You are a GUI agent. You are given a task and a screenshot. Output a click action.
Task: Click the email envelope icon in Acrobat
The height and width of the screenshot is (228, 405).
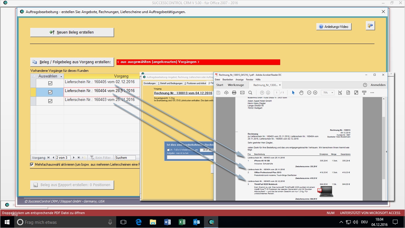pos(242,93)
